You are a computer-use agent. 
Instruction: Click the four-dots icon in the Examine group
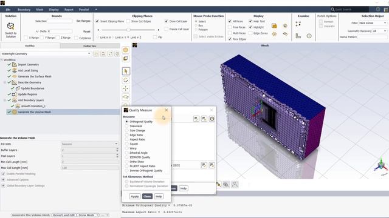[x=298, y=24]
